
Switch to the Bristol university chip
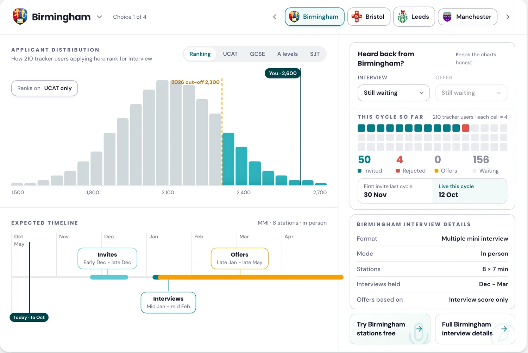point(369,17)
